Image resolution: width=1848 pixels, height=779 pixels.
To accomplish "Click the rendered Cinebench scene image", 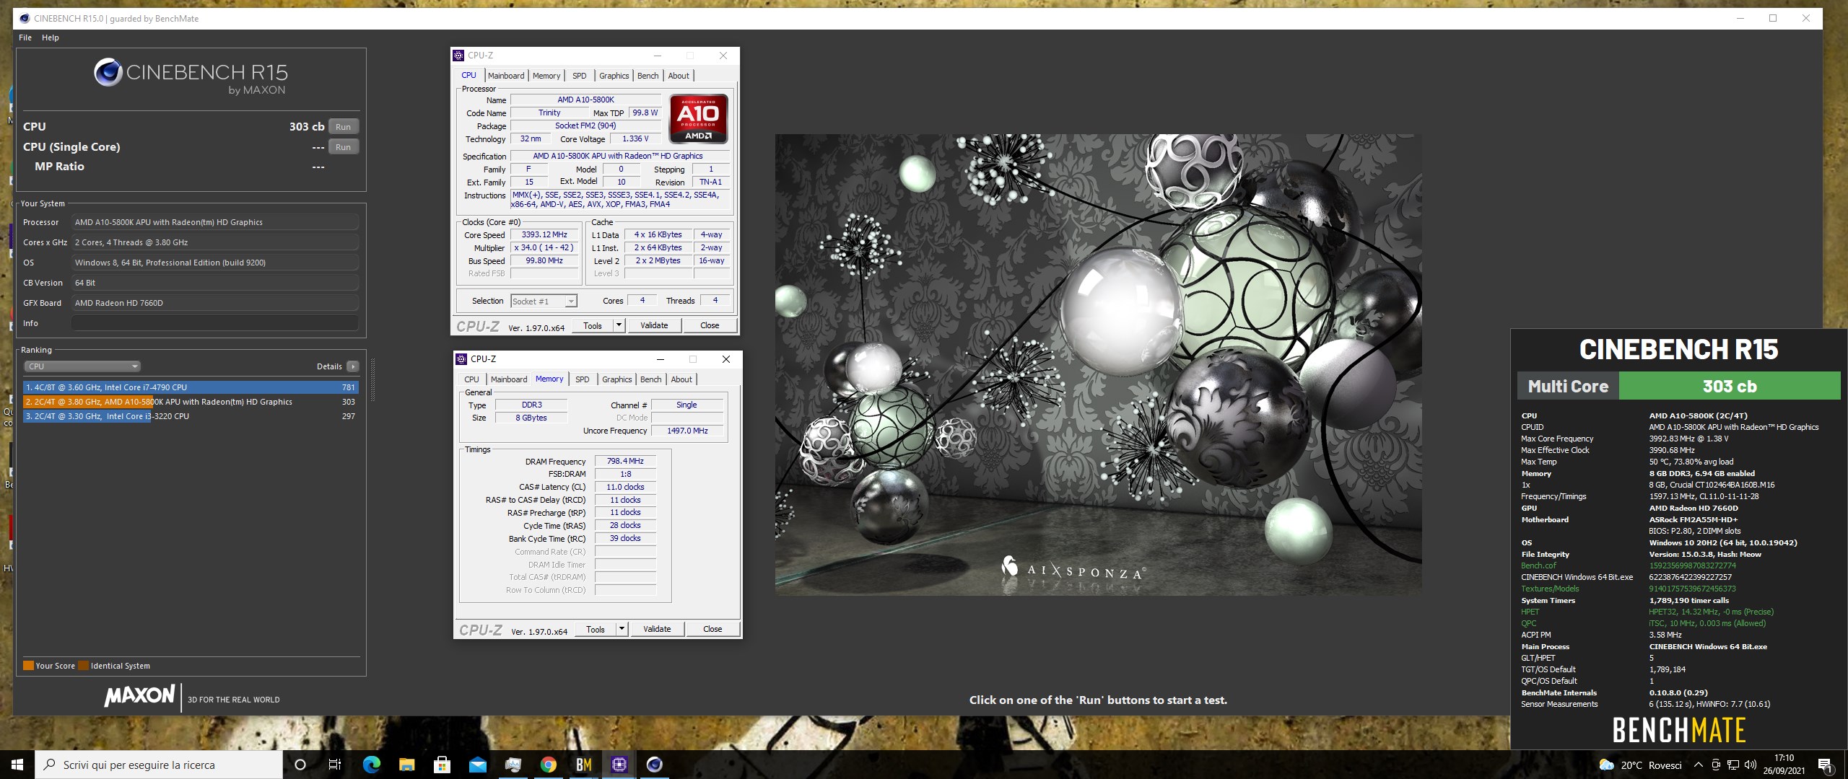I will click(x=1098, y=364).
